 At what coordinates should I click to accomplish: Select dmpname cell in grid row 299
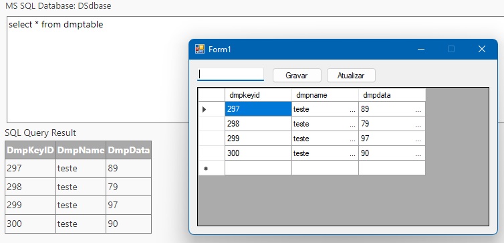325,139
